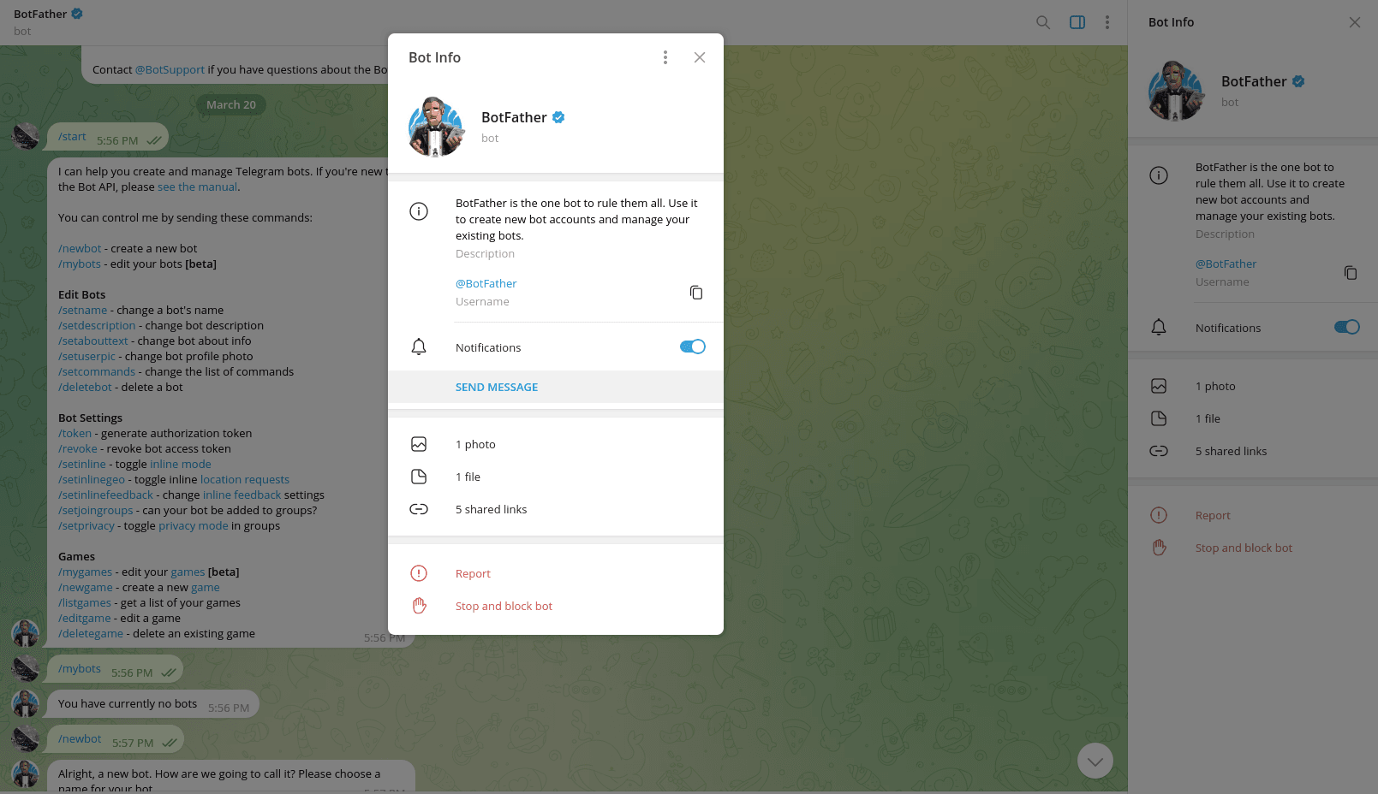
Task: Click the /listgames command link
Action: (85, 602)
